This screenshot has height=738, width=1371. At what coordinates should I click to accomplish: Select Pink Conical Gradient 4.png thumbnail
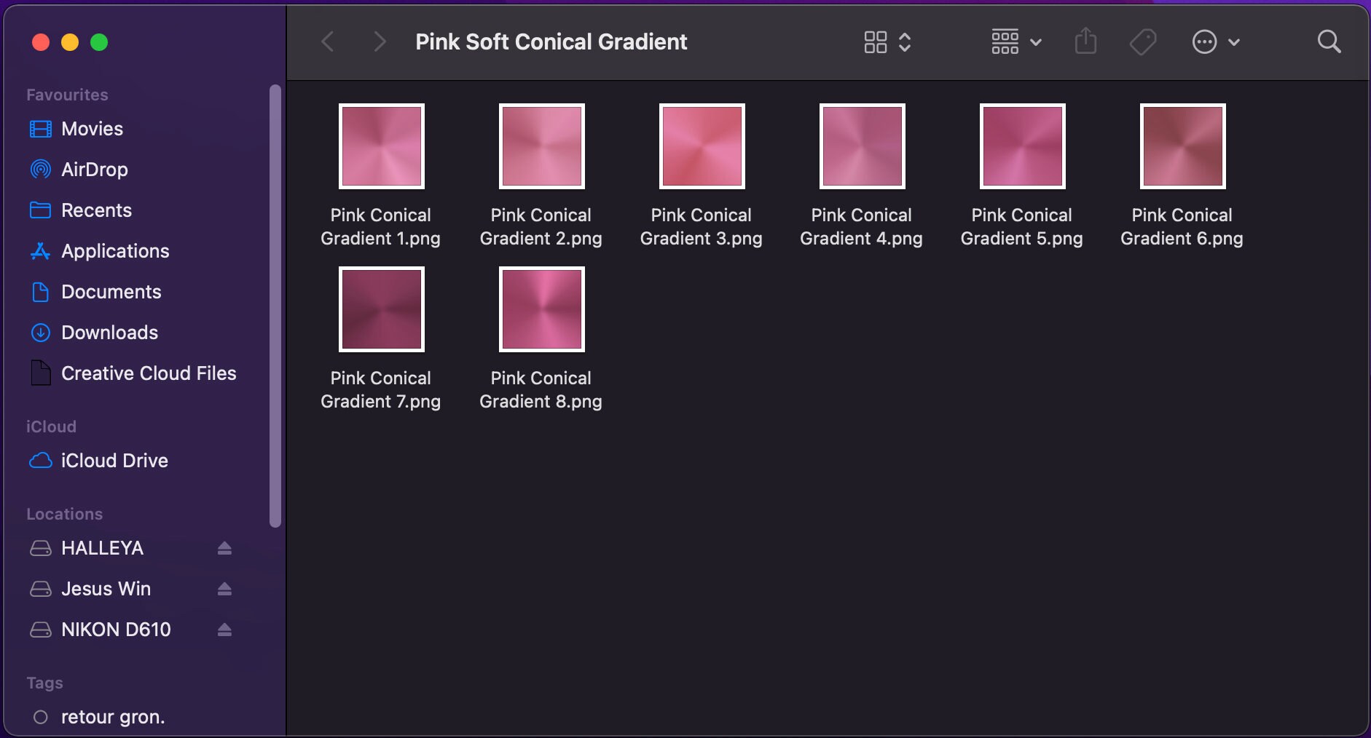coord(863,146)
